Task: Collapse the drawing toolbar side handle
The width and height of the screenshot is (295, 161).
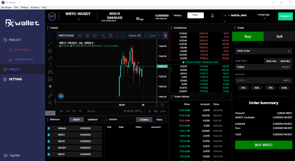Action: click(55, 102)
